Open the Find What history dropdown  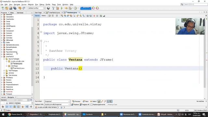click(x=69, y=101)
